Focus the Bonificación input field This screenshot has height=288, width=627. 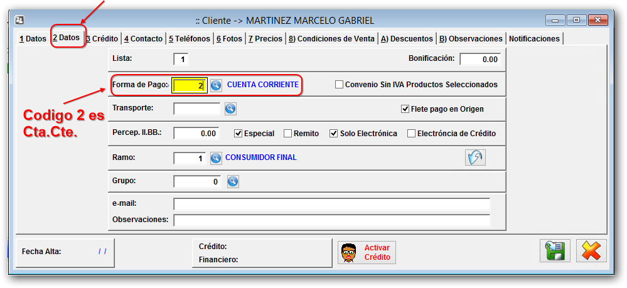point(480,60)
